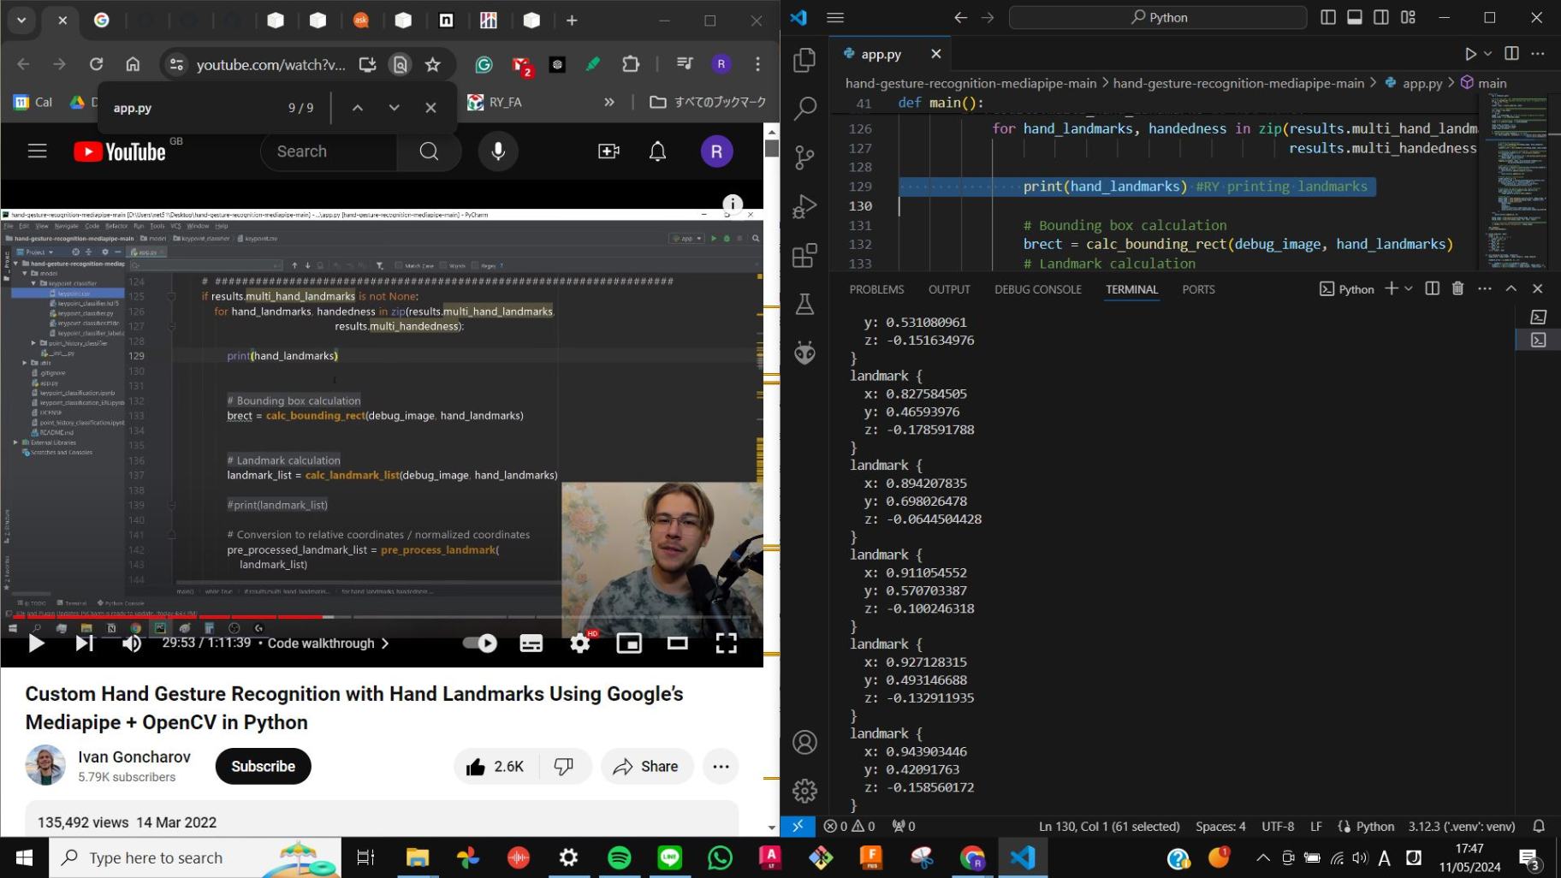Open VS Code Accounts icon
The height and width of the screenshot is (878, 1561).
tap(804, 742)
